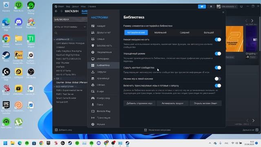The image size is (261, 147).
Task: Click Добавить игру at bottom left
Action: coord(64,130)
